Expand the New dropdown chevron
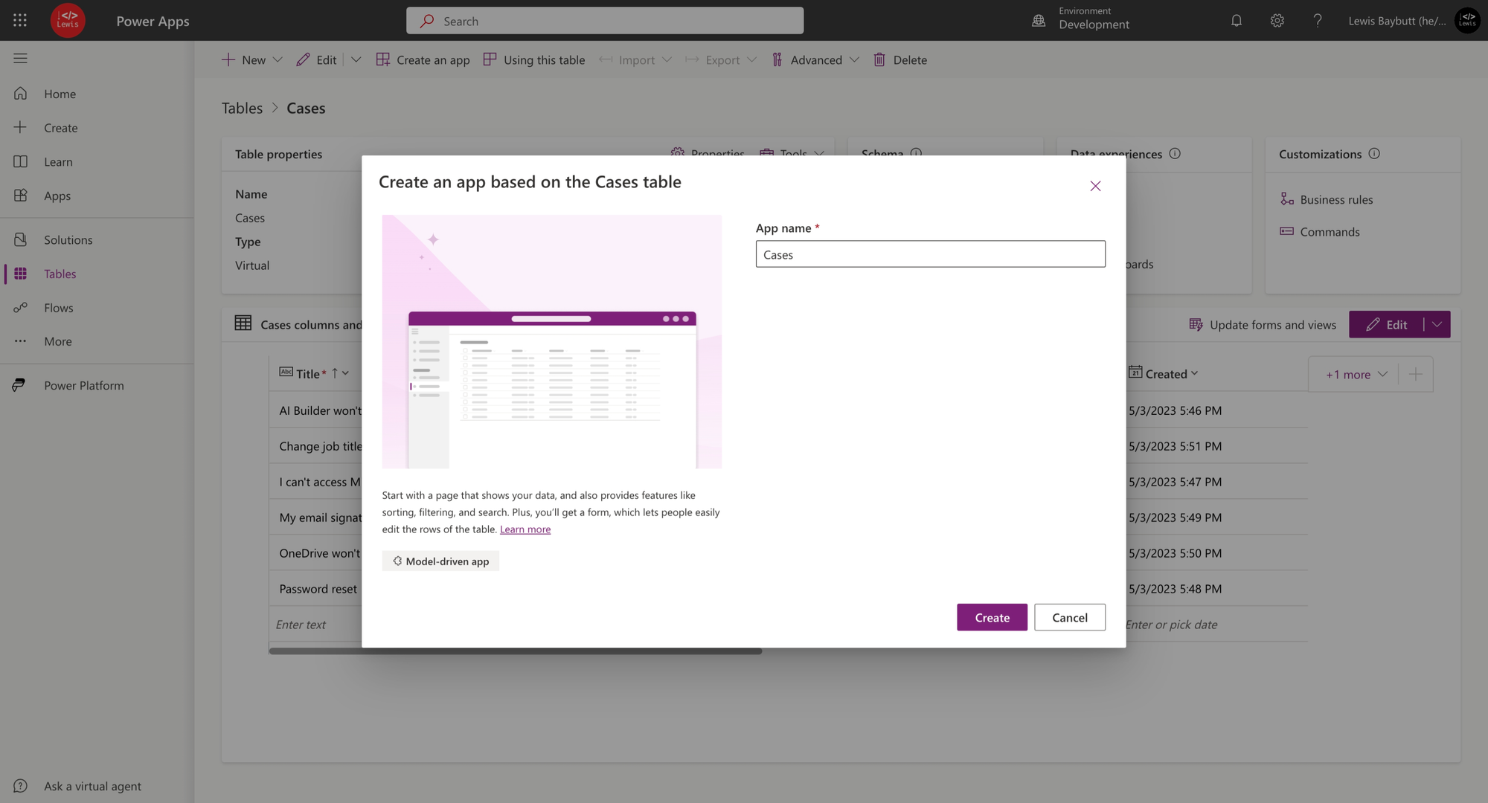 (x=278, y=59)
